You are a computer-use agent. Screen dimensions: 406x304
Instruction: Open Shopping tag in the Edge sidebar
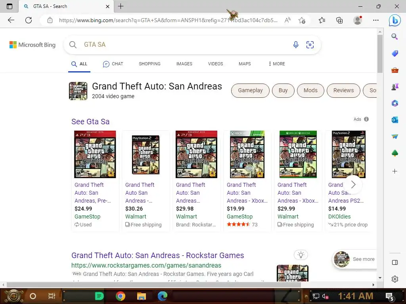395,53
